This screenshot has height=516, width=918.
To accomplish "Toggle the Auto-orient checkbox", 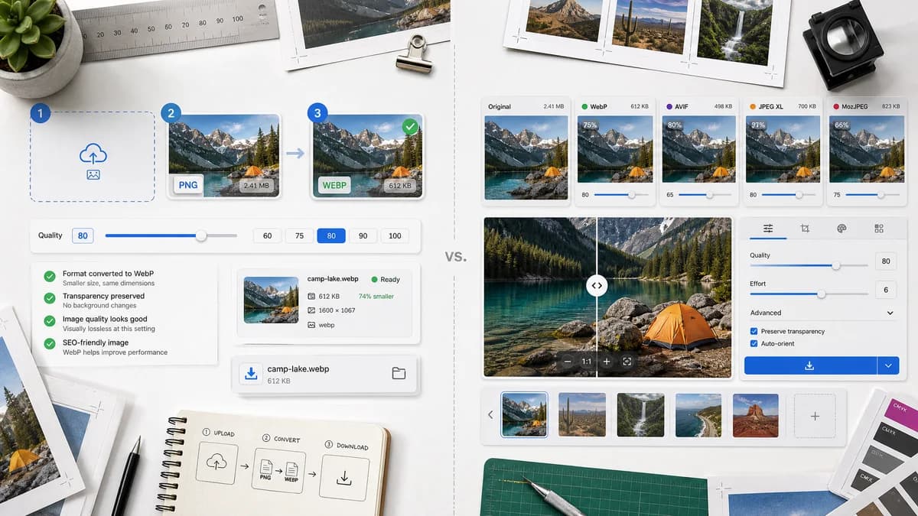I will tap(754, 343).
